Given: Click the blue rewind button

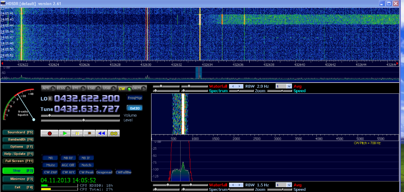Looking at the screenshot, I should click(x=101, y=133).
